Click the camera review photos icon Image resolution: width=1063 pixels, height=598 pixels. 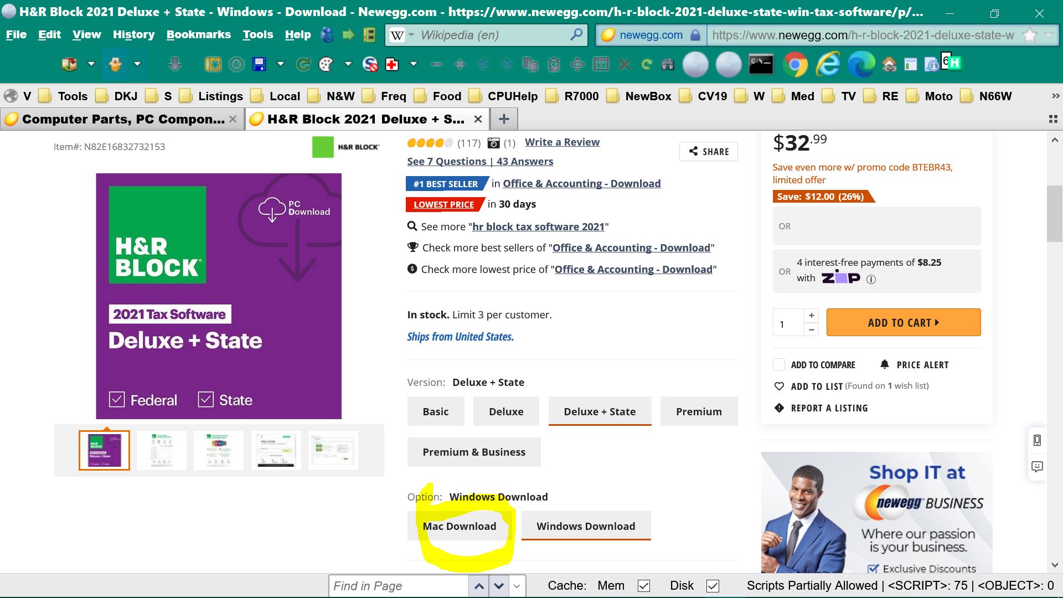[x=493, y=143]
